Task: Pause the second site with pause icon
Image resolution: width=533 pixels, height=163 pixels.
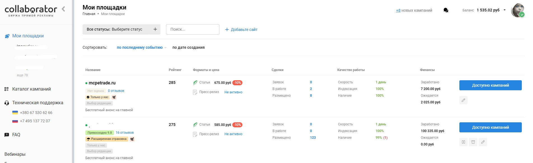Action: pyautogui.click(x=463, y=142)
